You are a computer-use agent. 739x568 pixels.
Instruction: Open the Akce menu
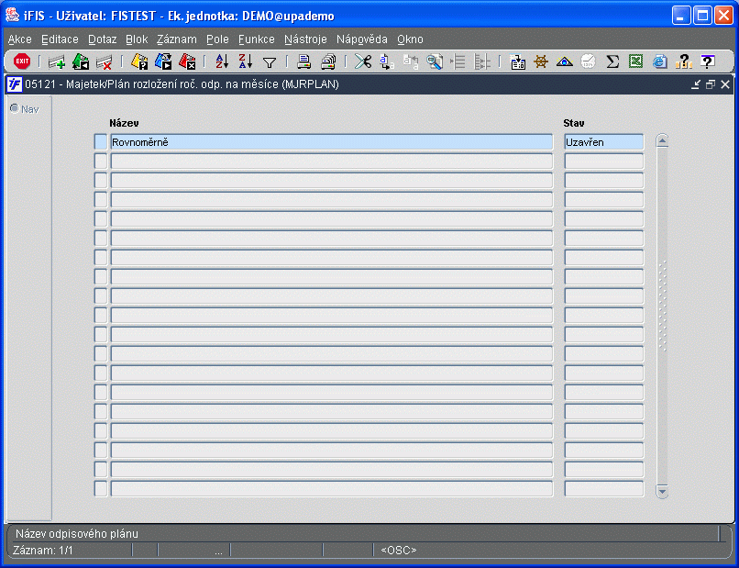pyautogui.click(x=20, y=39)
